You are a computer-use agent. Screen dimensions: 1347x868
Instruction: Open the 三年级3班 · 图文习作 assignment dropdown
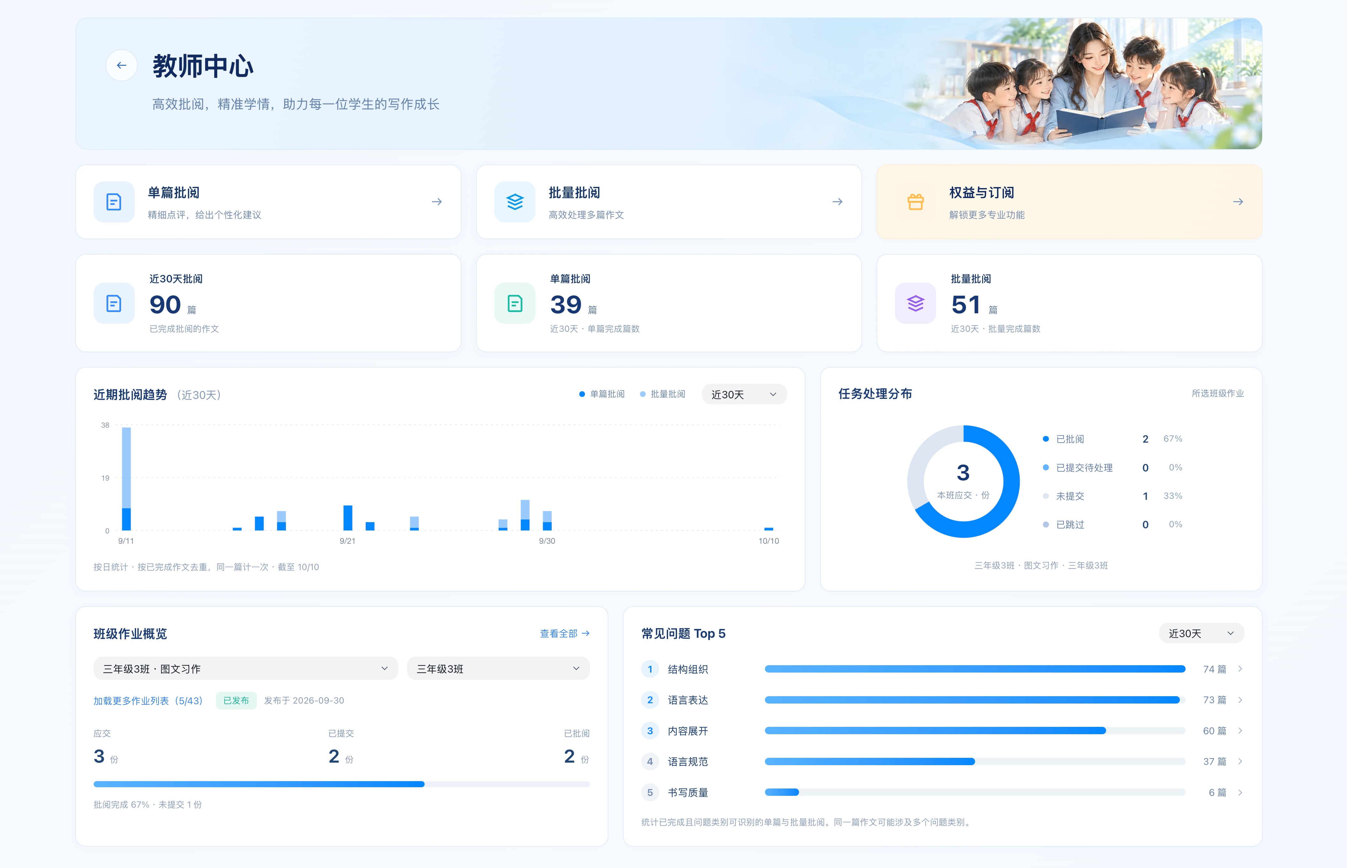click(246, 668)
